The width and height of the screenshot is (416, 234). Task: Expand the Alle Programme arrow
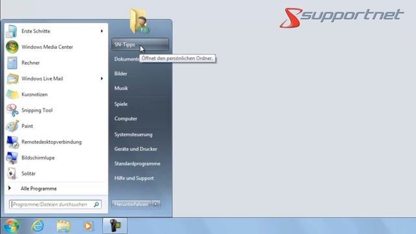(10, 188)
